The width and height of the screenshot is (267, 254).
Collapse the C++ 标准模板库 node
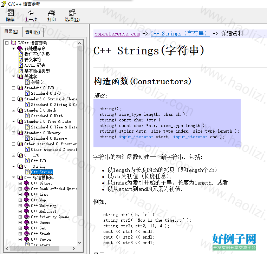[x=13, y=178]
